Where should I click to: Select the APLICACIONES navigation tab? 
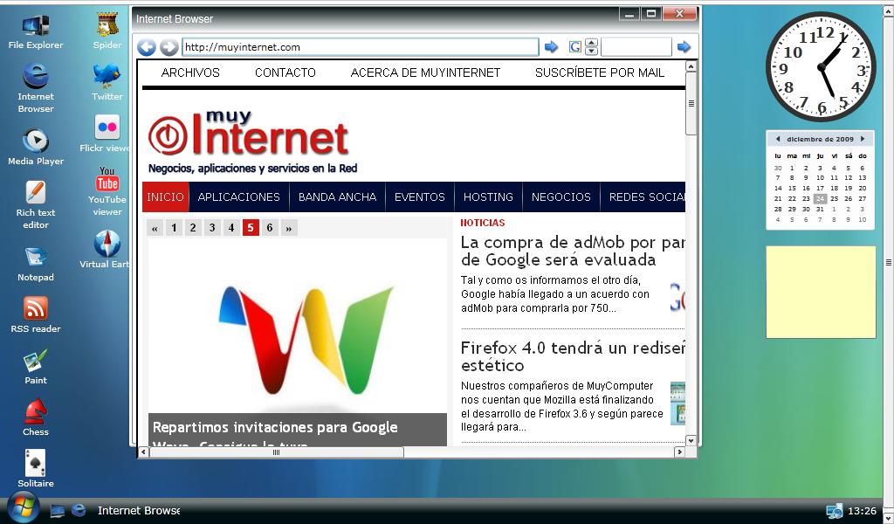[238, 197]
